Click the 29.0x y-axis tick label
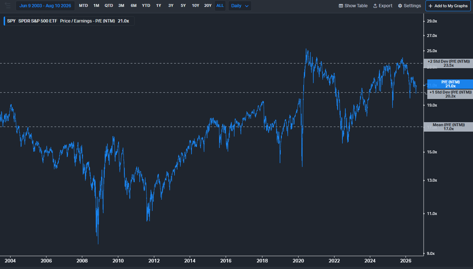This screenshot has height=269, width=473. click(432, 21)
